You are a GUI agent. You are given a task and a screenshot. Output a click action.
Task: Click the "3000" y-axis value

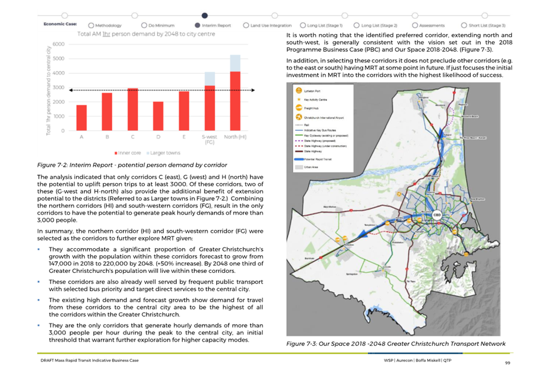point(58,87)
